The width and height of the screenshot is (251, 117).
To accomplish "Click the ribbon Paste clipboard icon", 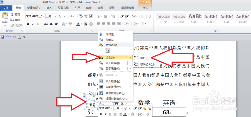I will pyautogui.click(x=5, y=16).
